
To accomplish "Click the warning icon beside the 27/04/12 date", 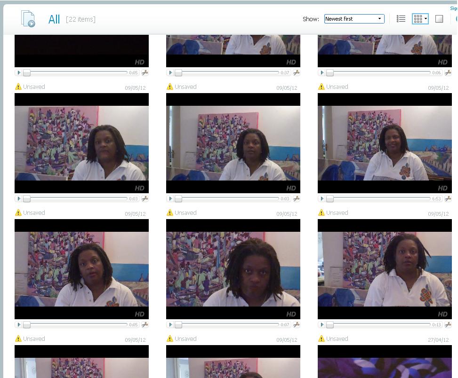I will pos(321,339).
